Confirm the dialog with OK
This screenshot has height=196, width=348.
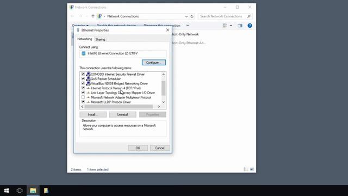click(138, 148)
